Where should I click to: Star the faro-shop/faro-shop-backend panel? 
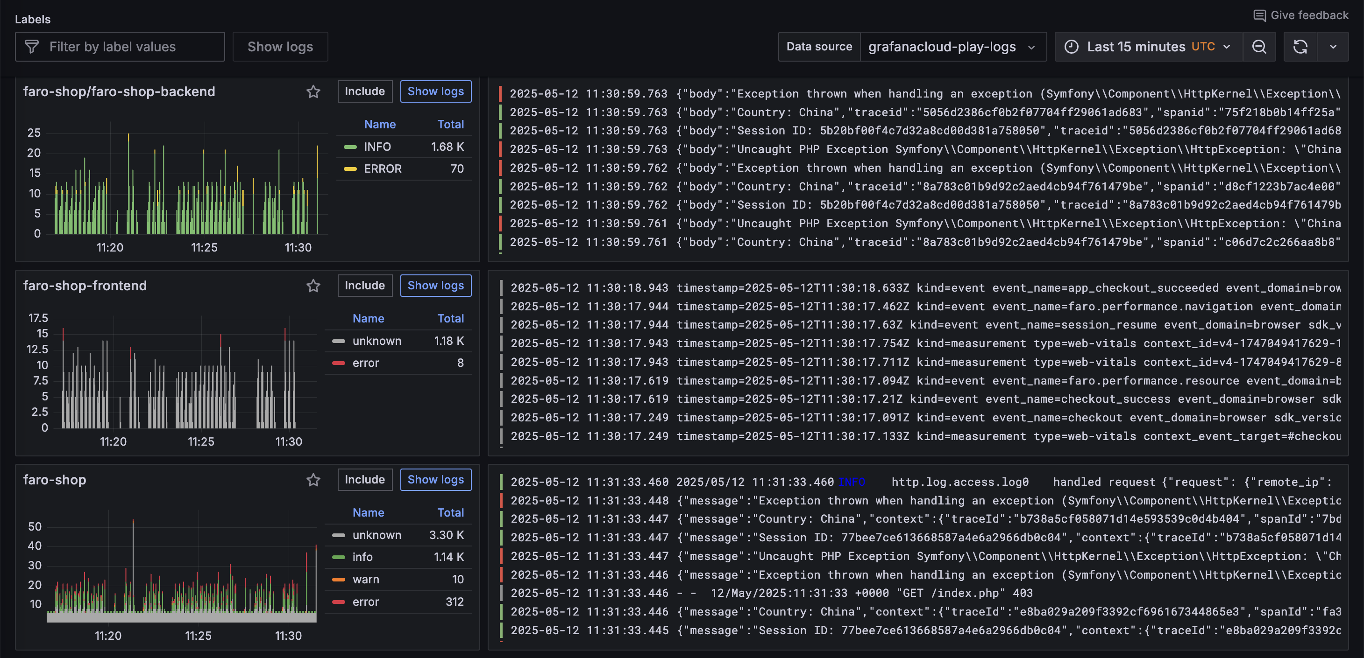[313, 91]
